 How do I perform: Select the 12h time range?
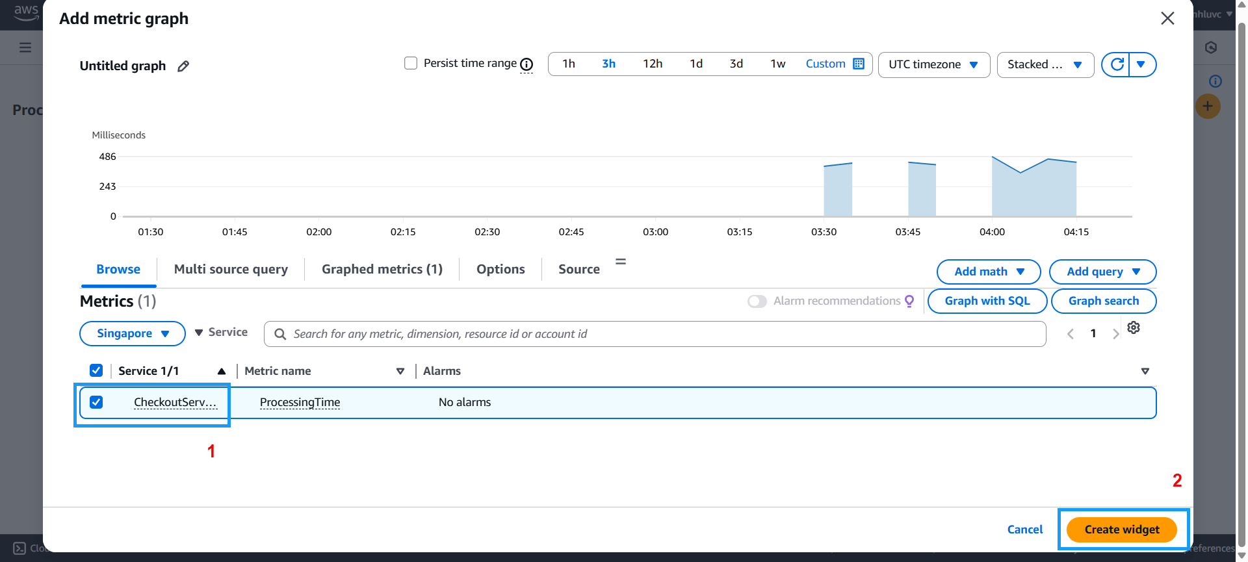[652, 64]
